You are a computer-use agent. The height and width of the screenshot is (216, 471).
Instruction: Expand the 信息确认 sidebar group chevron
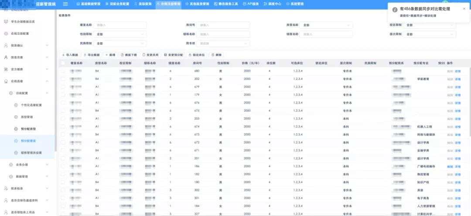coord(47,45)
